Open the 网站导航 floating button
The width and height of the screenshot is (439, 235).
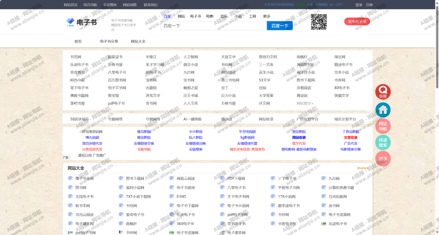coord(383,126)
